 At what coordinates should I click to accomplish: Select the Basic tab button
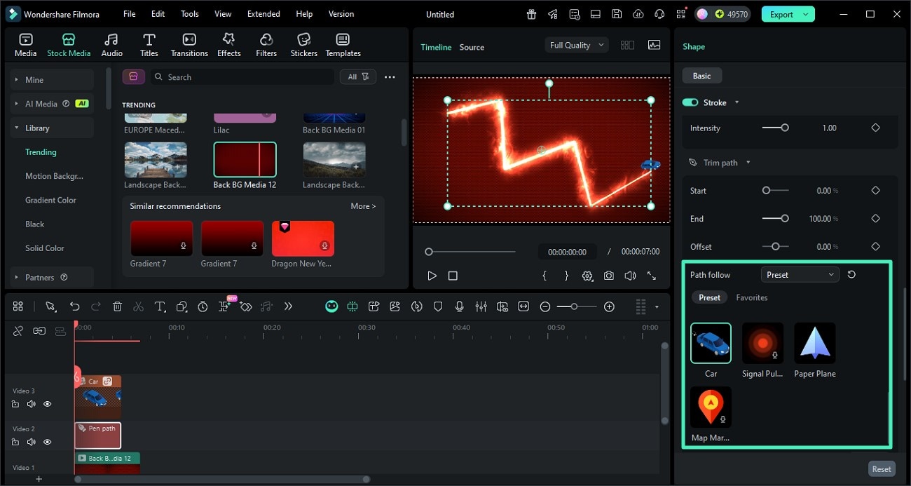(x=701, y=76)
